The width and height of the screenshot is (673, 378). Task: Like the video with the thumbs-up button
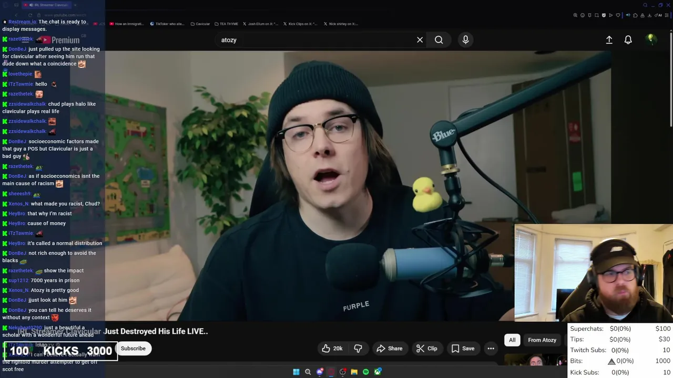(332, 349)
